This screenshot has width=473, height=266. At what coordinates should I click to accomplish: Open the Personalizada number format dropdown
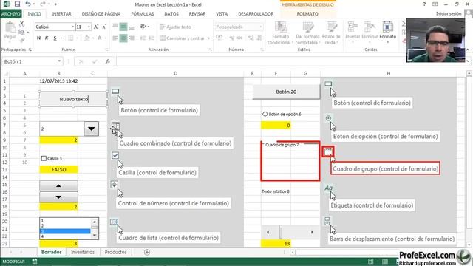coord(261,27)
